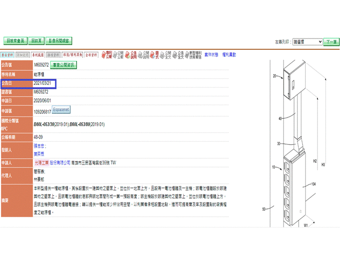Go back with the 回前頁 button

[x=36, y=41]
